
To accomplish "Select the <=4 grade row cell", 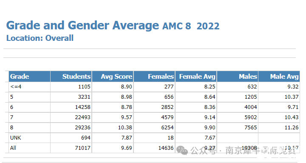I will point(29,87).
